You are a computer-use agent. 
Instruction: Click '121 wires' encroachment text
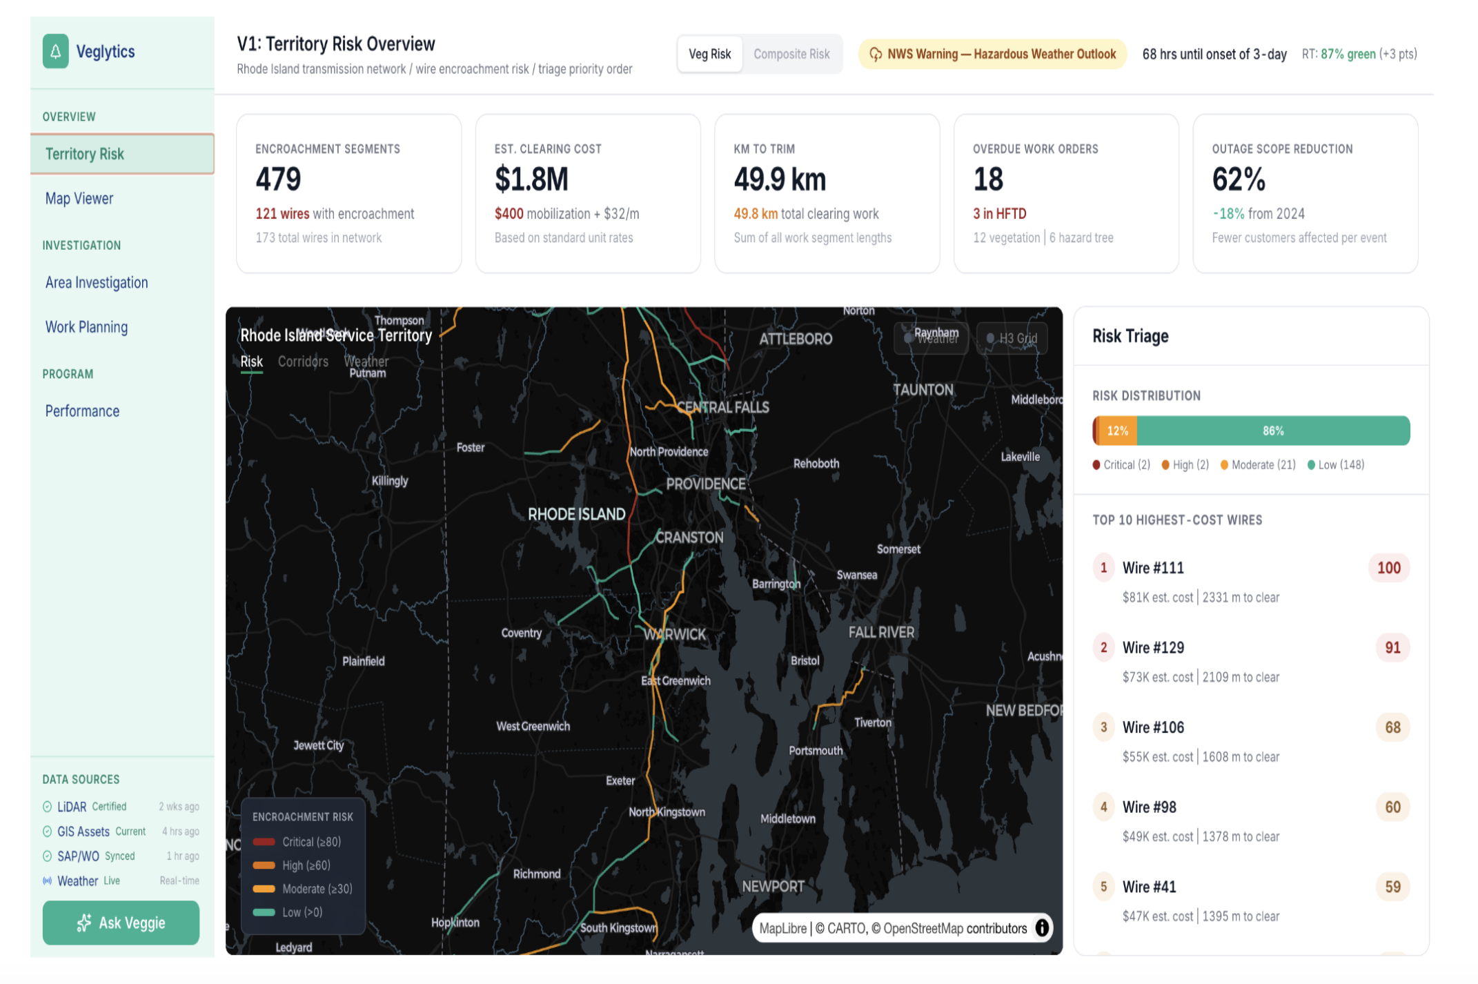[x=282, y=214]
